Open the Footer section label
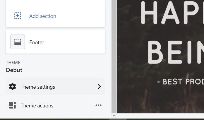This screenshot has height=120, width=204. [x=37, y=42]
